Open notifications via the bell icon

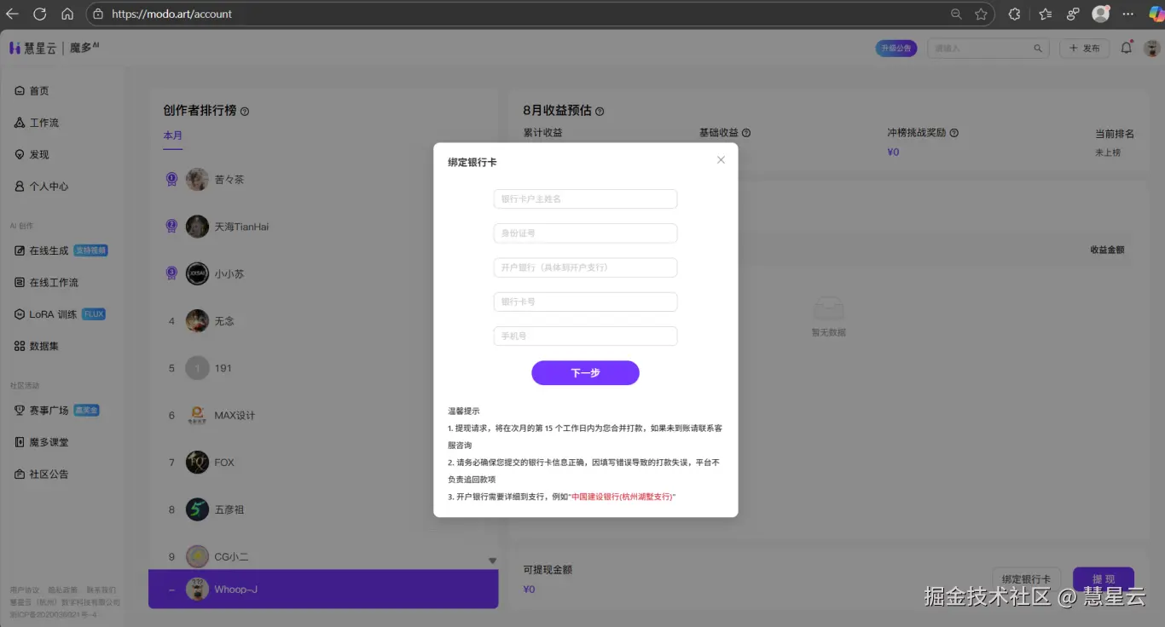[x=1127, y=48]
